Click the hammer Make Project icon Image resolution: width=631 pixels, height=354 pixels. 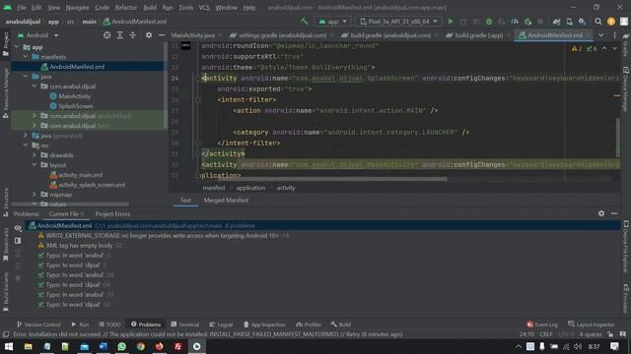(x=305, y=22)
